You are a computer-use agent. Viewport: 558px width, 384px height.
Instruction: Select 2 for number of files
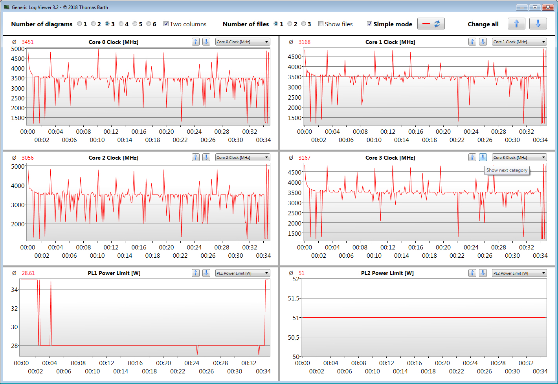click(x=290, y=24)
